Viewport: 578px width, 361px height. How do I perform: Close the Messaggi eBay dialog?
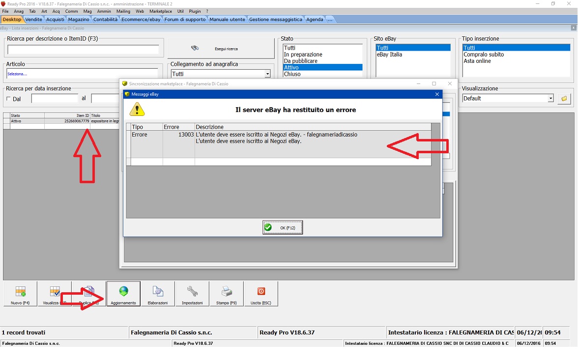[437, 94]
